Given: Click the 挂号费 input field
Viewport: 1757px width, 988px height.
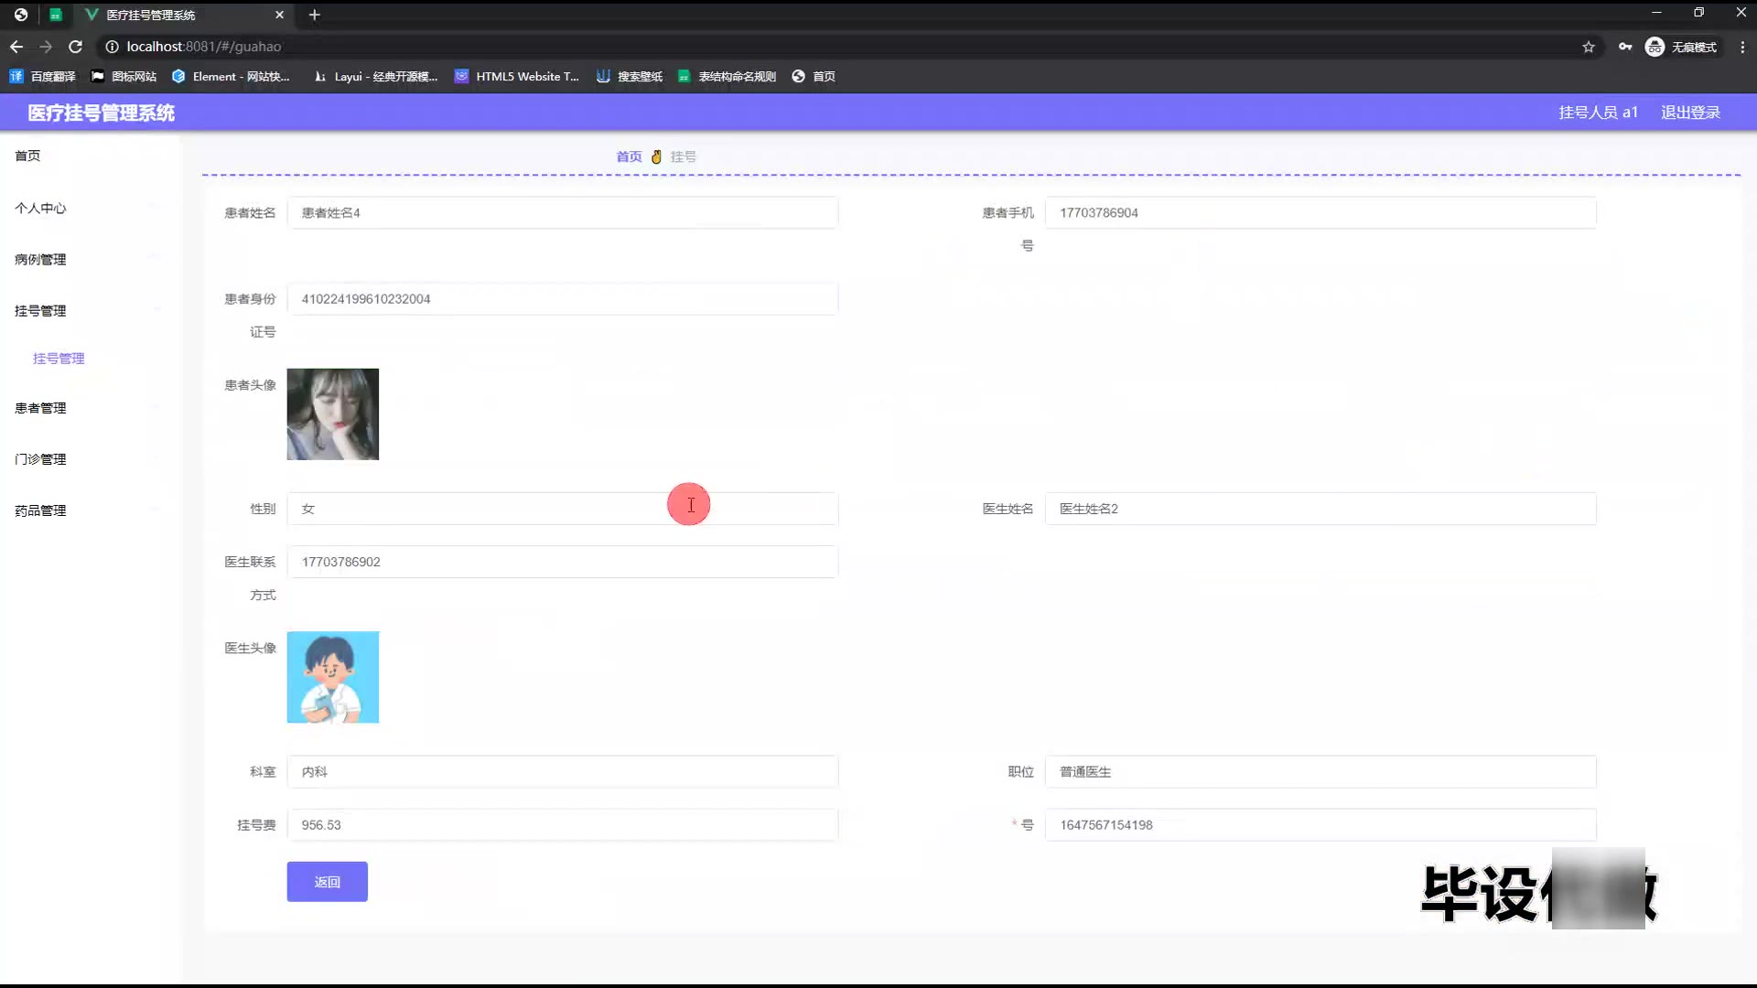Looking at the screenshot, I should (x=562, y=825).
